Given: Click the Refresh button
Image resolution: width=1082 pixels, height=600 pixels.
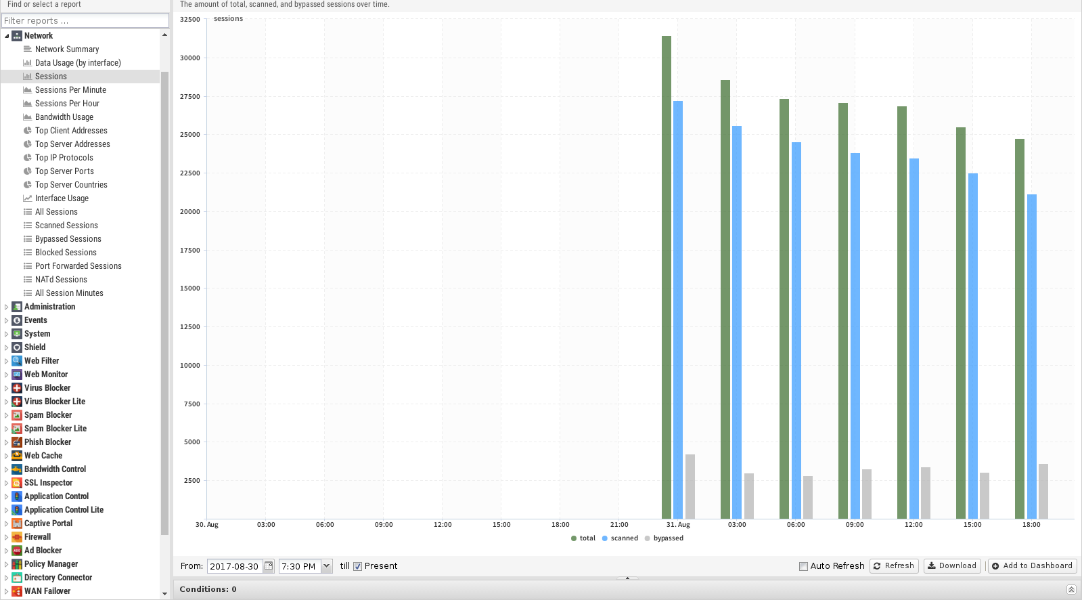Looking at the screenshot, I should [893, 566].
